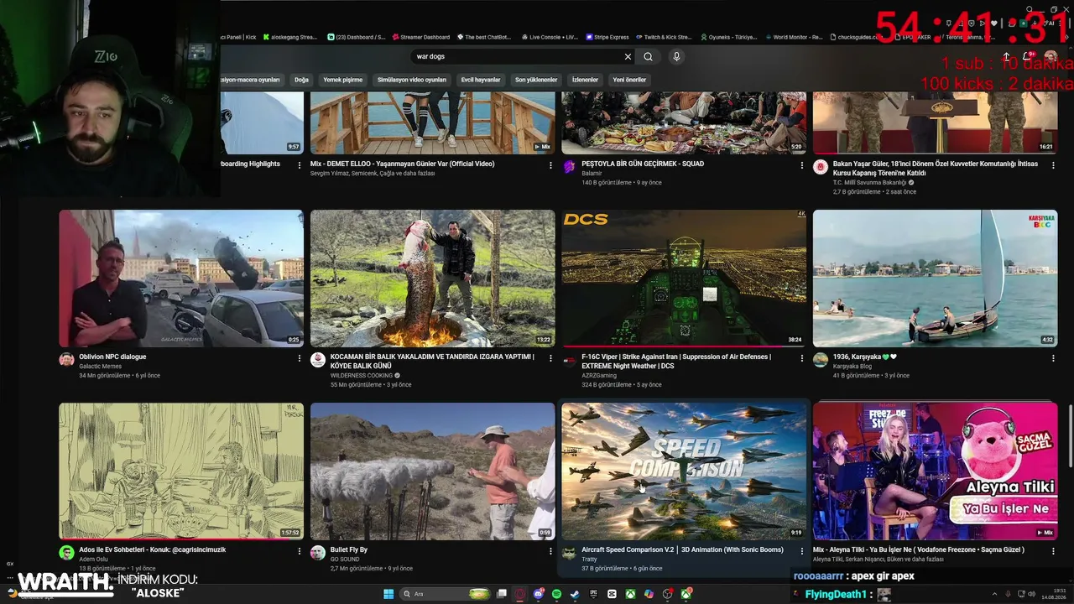Switch to the 'World Monitor' browser tab
This screenshot has height=604, width=1074.
pos(794,37)
